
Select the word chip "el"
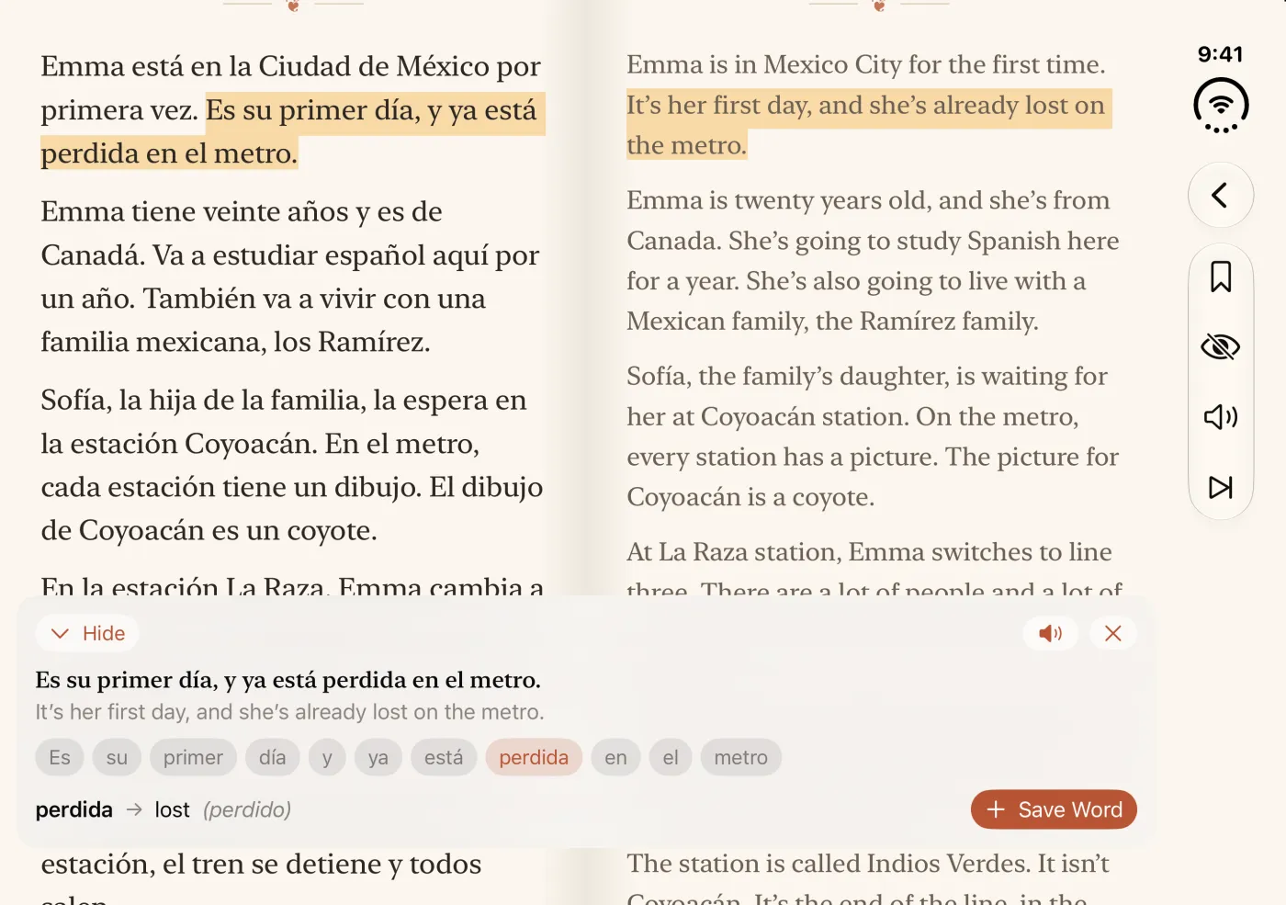pos(671,757)
